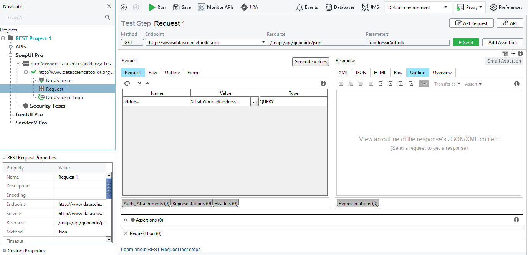Screen dimensions: 528x255
Task: Collapse the test suite node
Action: click(x=18, y=64)
